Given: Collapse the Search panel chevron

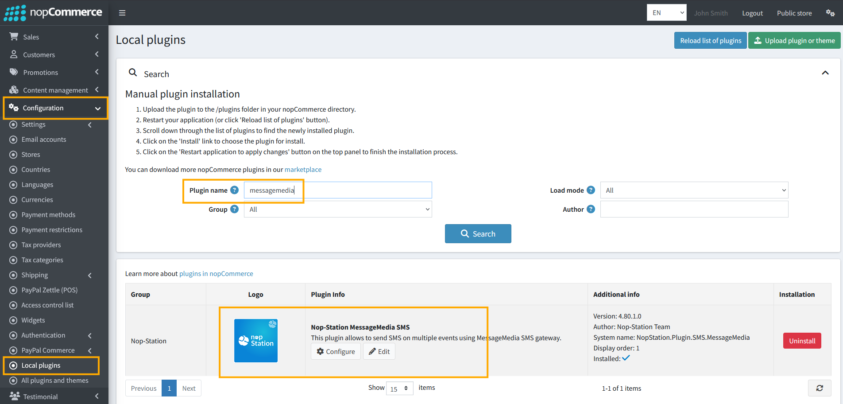Looking at the screenshot, I should coord(825,73).
